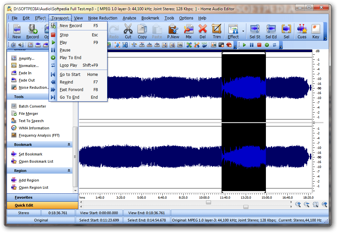Click the Sel St selection-start icon
338x233 pixels.
pos(254,31)
